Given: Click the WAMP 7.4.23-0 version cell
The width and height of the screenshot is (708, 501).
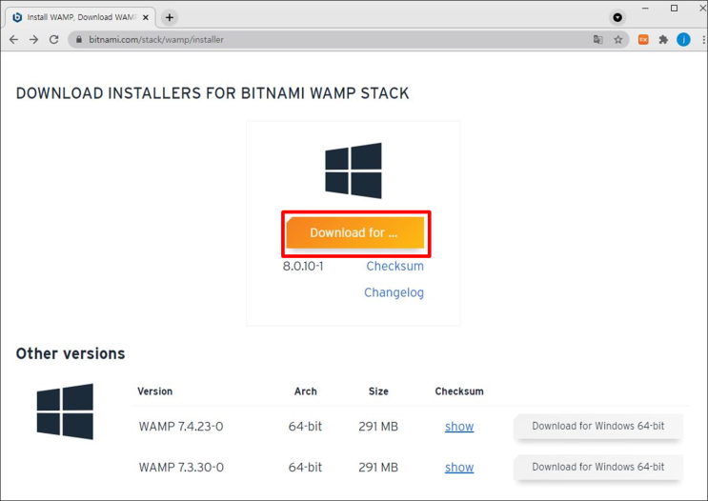Looking at the screenshot, I should coord(181,426).
